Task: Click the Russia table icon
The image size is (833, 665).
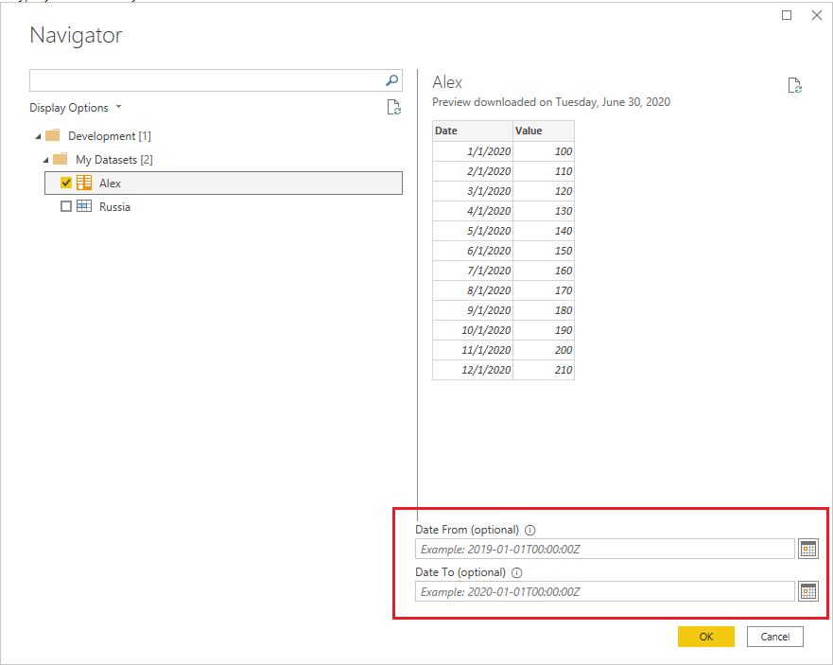Action: [x=84, y=206]
